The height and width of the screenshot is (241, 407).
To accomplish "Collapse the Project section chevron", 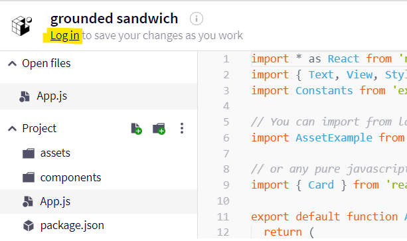I will (x=12, y=128).
